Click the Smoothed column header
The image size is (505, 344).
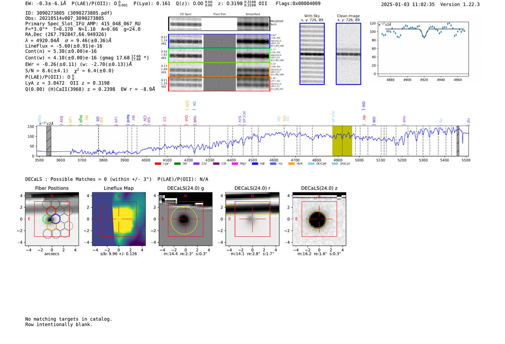[x=253, y=14]
